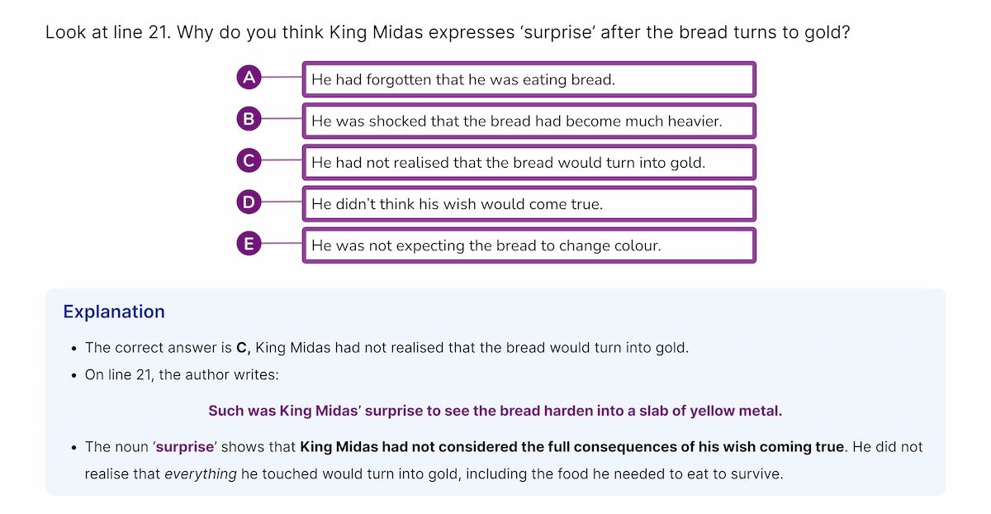Click the purple E circle icon

click(x=249, y=244)
